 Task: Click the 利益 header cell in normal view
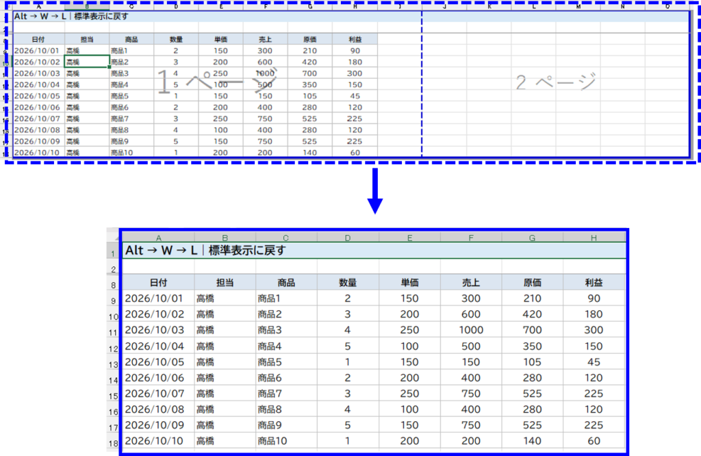coord(594,283)
